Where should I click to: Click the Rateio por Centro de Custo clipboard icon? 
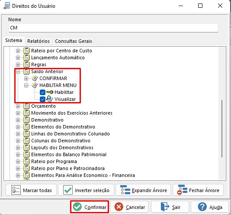point(26,51)
